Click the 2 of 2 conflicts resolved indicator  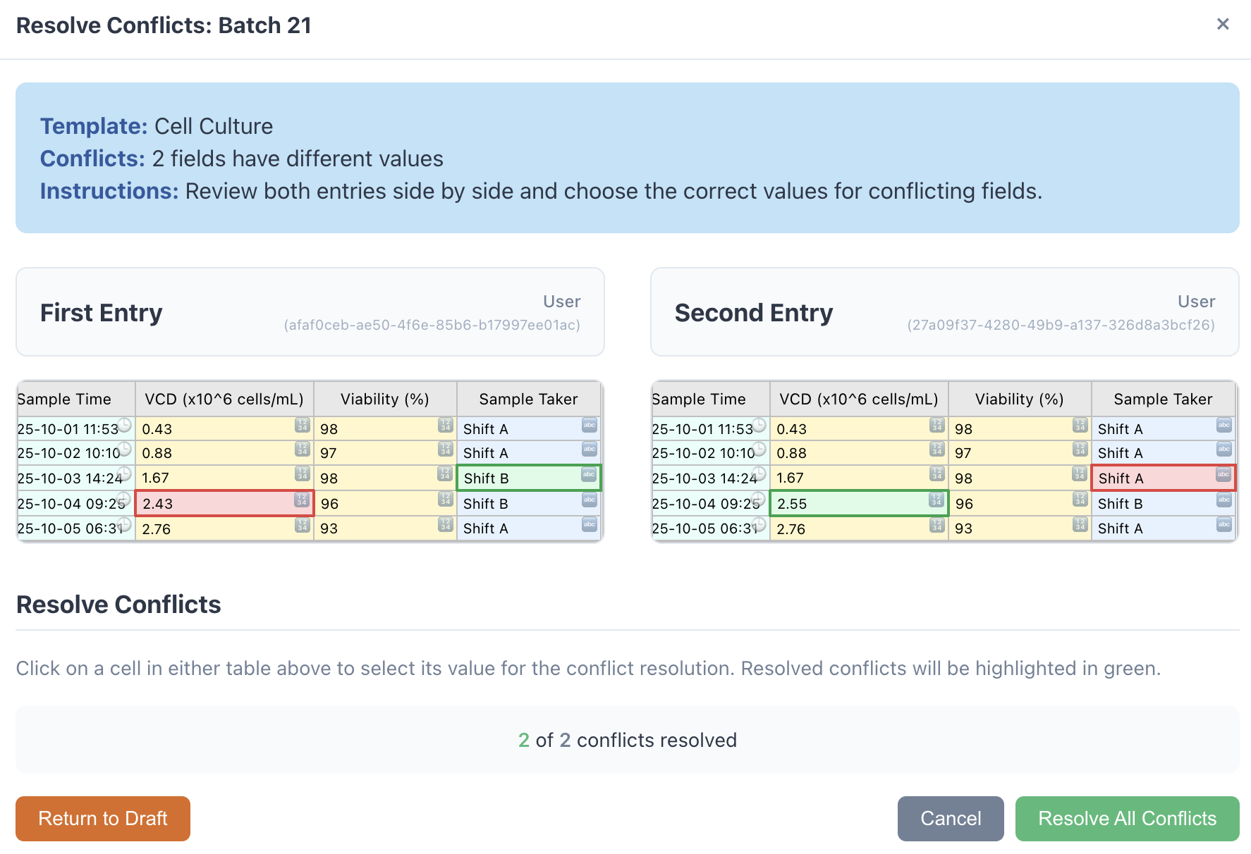pos(627,740)
